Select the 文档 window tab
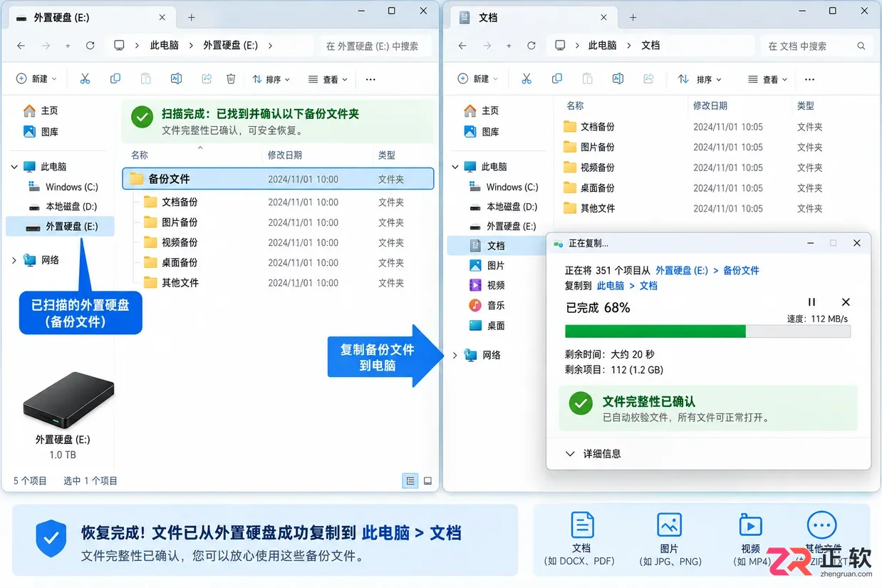The width and height of the screenshot is (882, 588). click(534, 18)
